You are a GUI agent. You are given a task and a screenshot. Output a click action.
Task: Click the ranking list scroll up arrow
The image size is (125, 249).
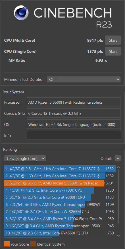pos(118,167)
